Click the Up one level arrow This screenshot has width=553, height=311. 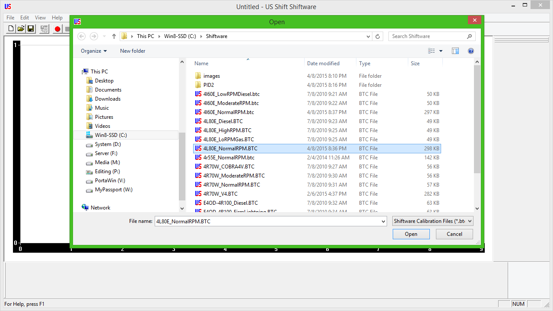114,36
